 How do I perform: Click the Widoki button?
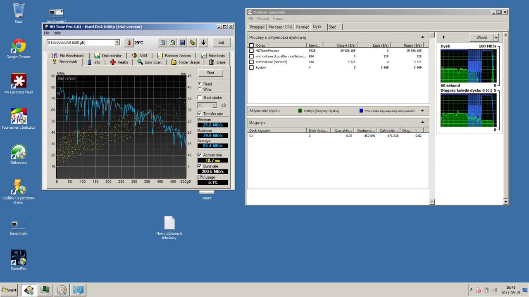481,38
